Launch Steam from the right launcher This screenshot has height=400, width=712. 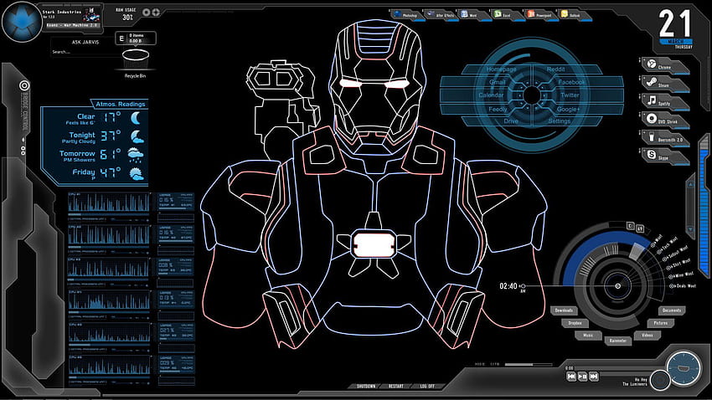point(664,83)
